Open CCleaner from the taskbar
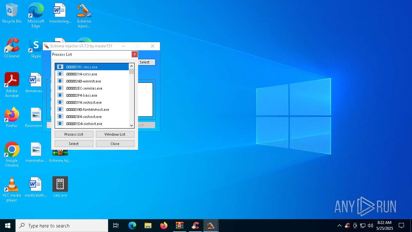 coord(195,226)
